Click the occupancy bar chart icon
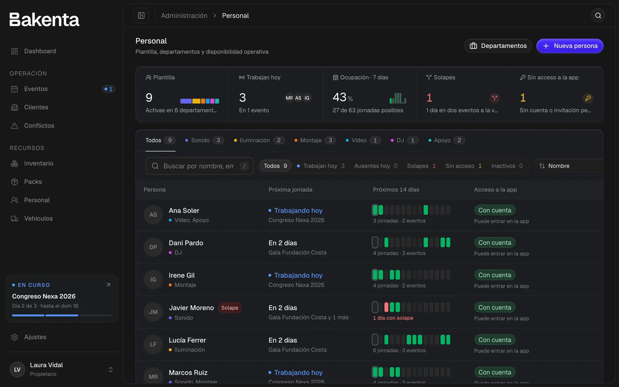The height and width of the screenshot is (387, 619). point(398,98)
